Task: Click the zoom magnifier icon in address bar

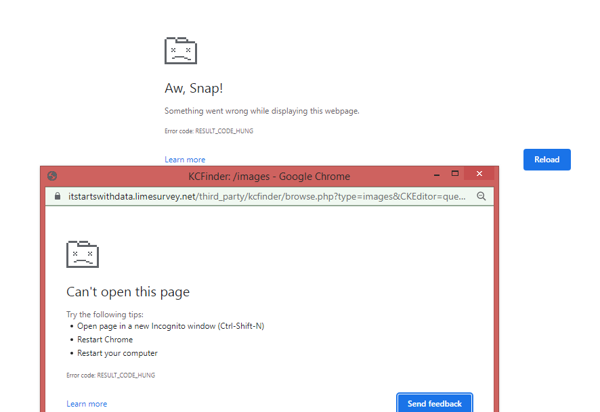Action: point(481,196)
